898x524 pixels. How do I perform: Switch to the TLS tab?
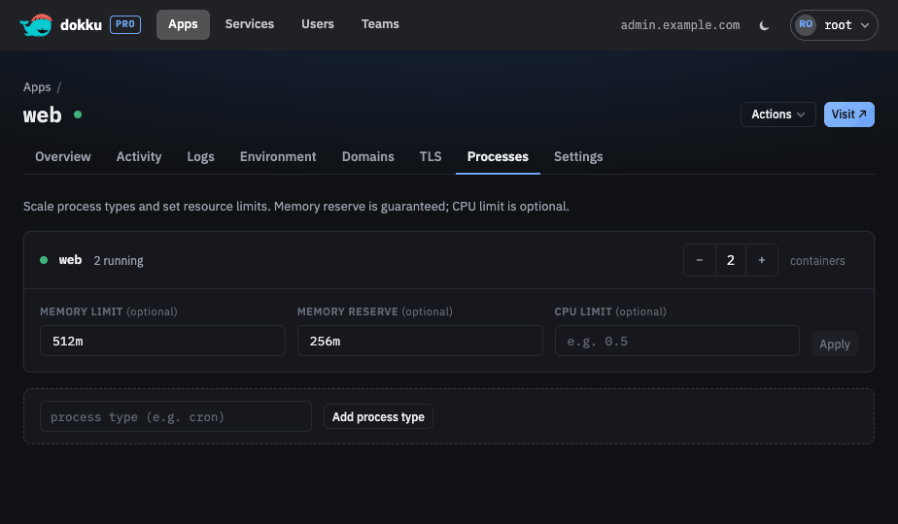click(431, 157)
